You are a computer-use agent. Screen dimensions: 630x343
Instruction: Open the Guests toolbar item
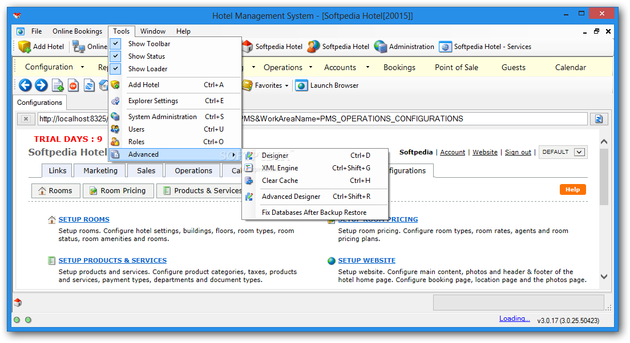[x=514, y=67]
